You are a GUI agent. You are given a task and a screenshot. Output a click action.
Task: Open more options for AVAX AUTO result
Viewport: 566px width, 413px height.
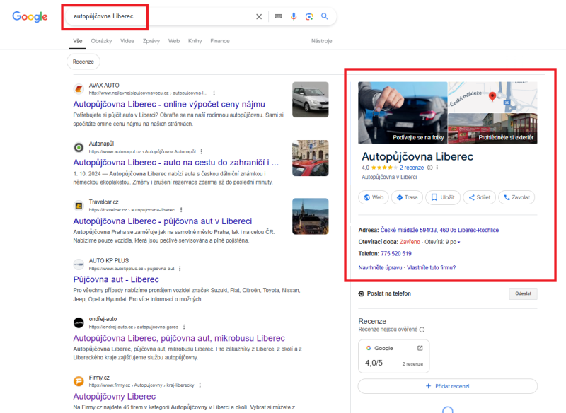214,93
